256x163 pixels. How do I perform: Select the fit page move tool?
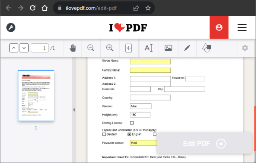[x=129, y=48]
